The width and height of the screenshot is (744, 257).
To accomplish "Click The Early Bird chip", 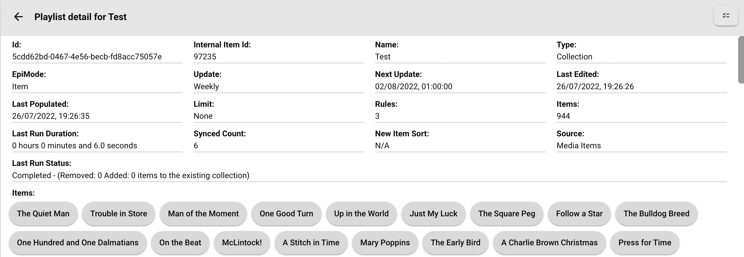I will [456, 243].
